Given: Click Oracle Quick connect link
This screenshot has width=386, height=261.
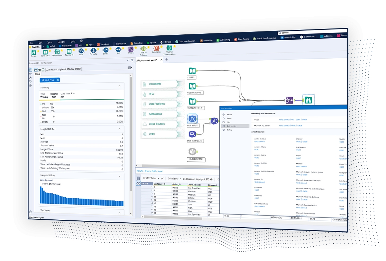Looking at the screenshot, I should [x=284, y=120].
